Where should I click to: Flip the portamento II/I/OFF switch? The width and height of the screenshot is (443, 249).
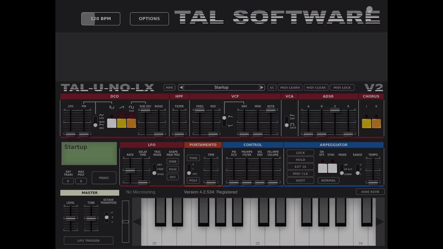189,169
